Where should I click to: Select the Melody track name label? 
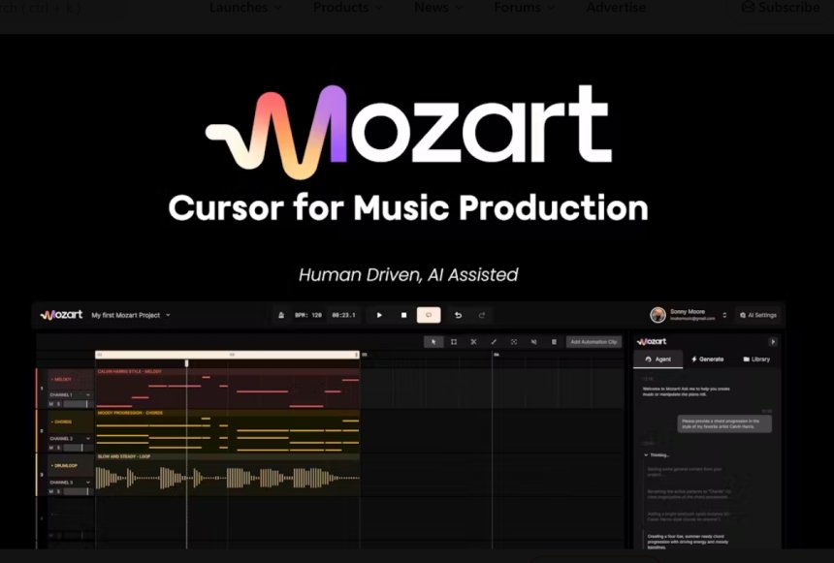(x=62, y=380)
